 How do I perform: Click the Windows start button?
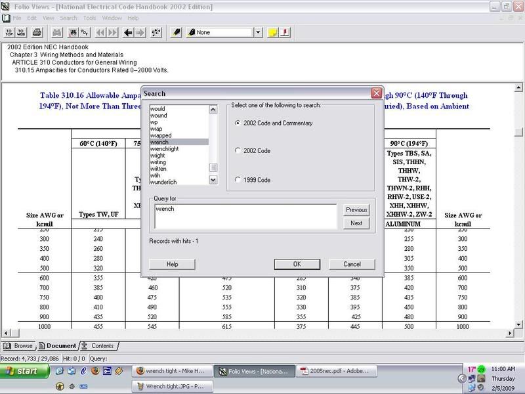24,371
